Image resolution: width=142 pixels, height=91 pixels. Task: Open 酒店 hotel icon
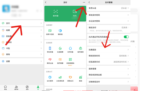(80, 77)
